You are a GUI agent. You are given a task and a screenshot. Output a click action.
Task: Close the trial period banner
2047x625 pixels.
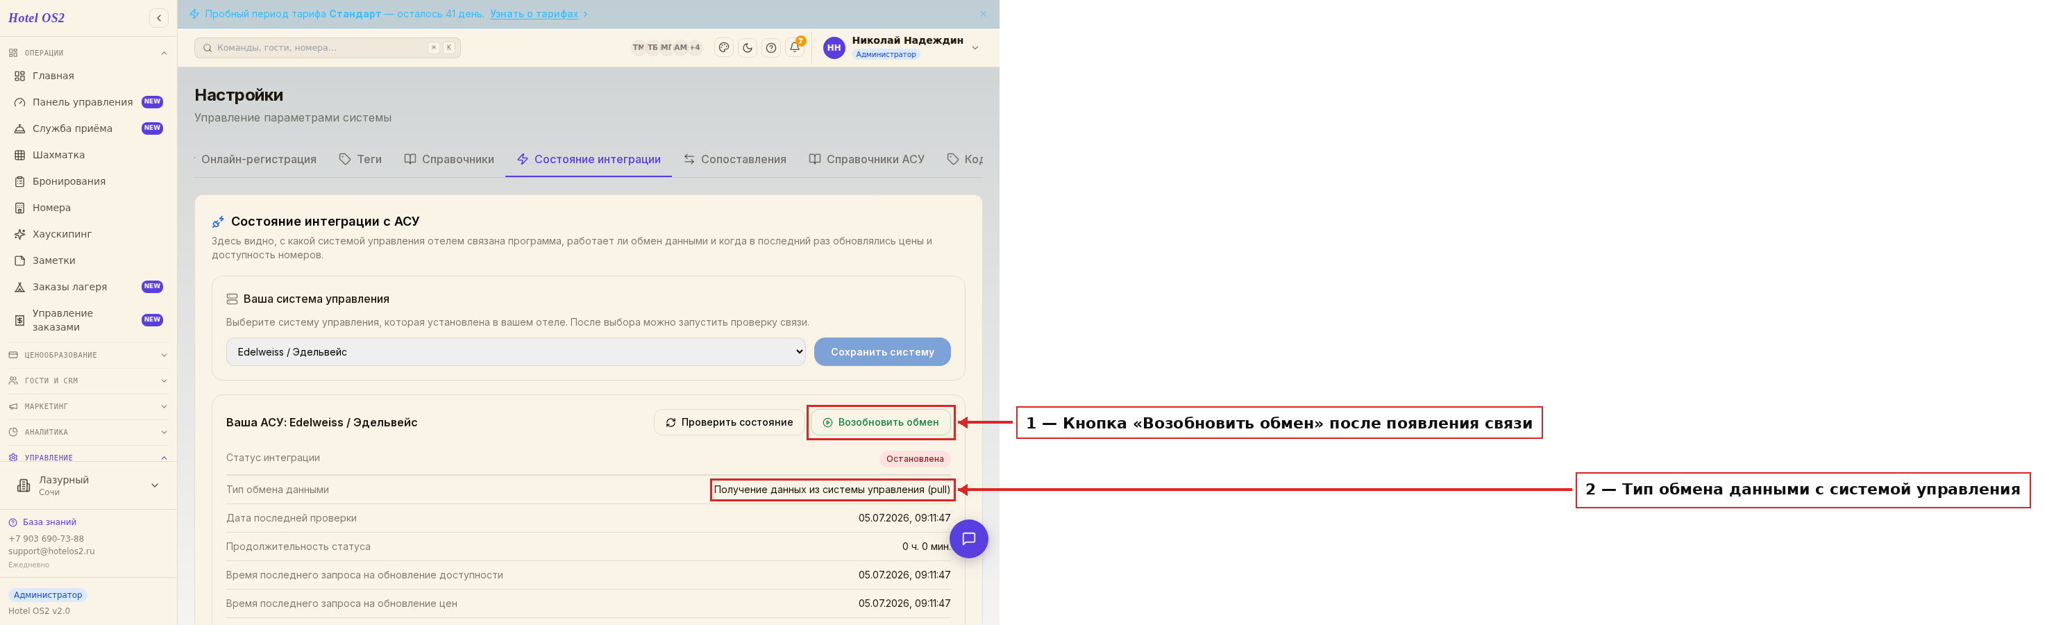coord(983,15)
